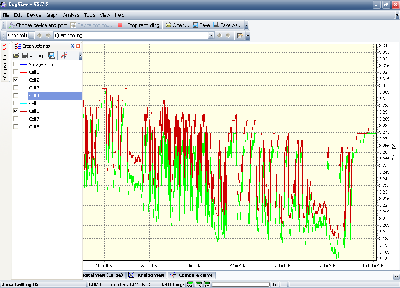
Task: Click the Cell 1 [V] axis label
Action: click(394, 152)
